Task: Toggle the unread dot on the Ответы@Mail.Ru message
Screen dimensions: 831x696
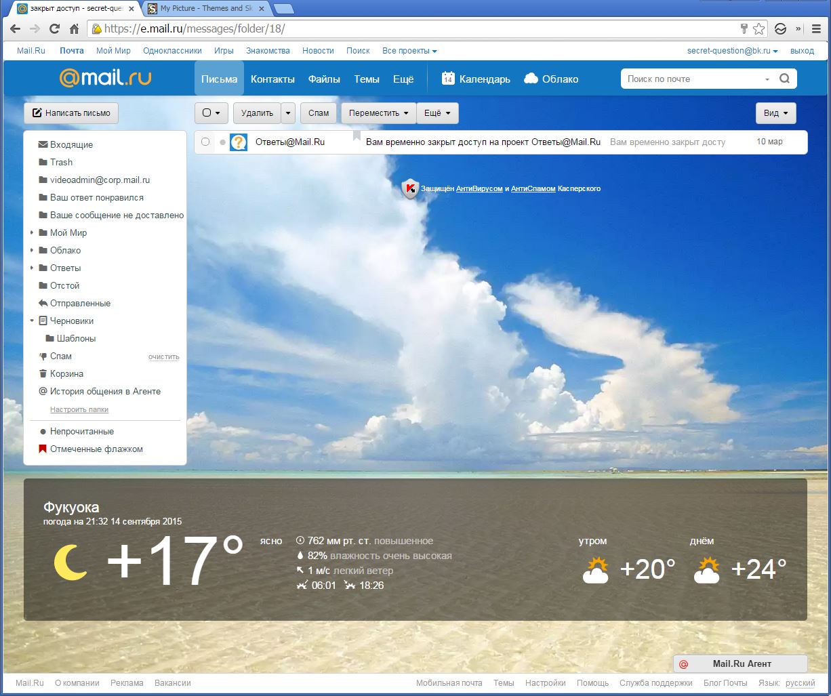Action: 222,142
